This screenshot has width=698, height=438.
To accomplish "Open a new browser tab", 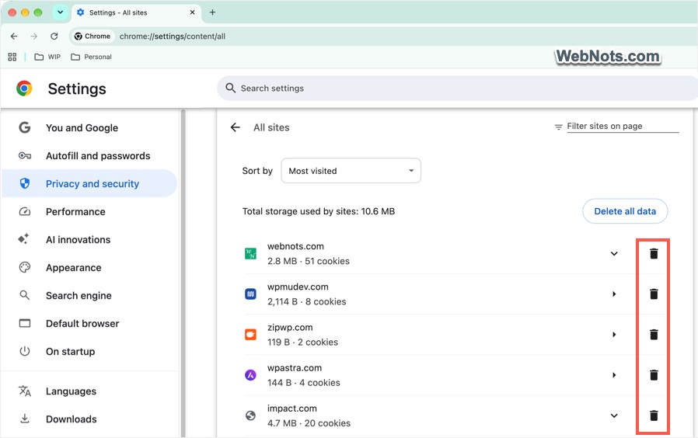I will click(x=212, y=12).
